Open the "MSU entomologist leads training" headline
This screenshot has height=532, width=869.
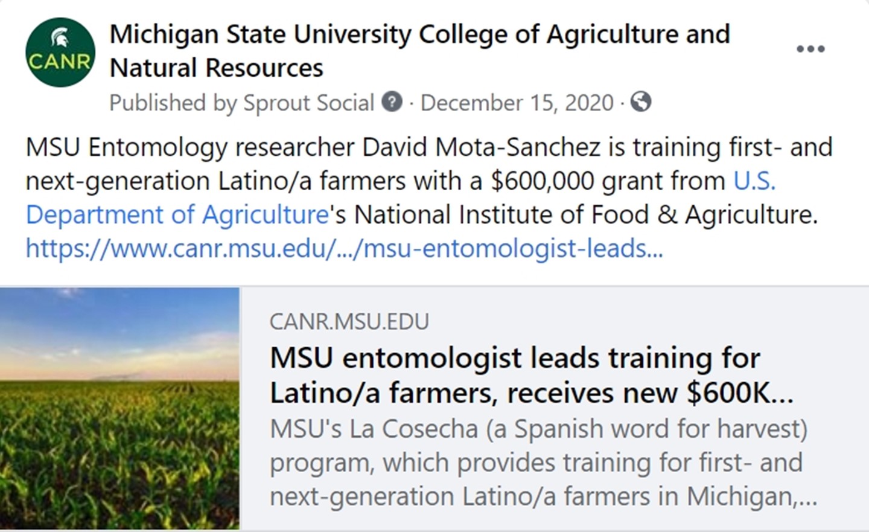click(514, 358)
